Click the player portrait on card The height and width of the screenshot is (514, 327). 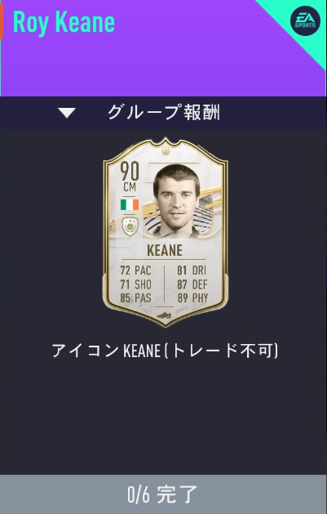tap(177, 201)
